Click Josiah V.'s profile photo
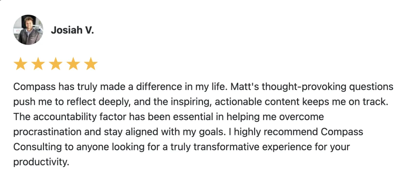 [x=28, y=30]
